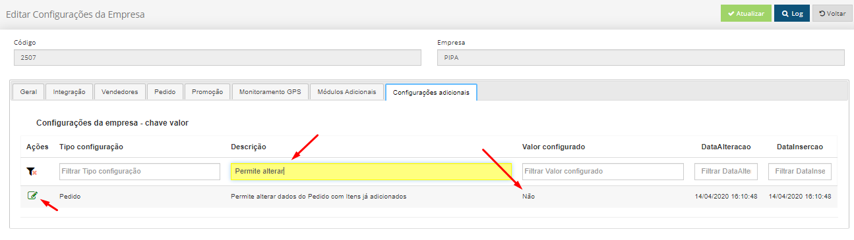Focus the Filtrar Tipo configuração field
The width and height of the screenshot is (854, 240).
tap(139, 172)
